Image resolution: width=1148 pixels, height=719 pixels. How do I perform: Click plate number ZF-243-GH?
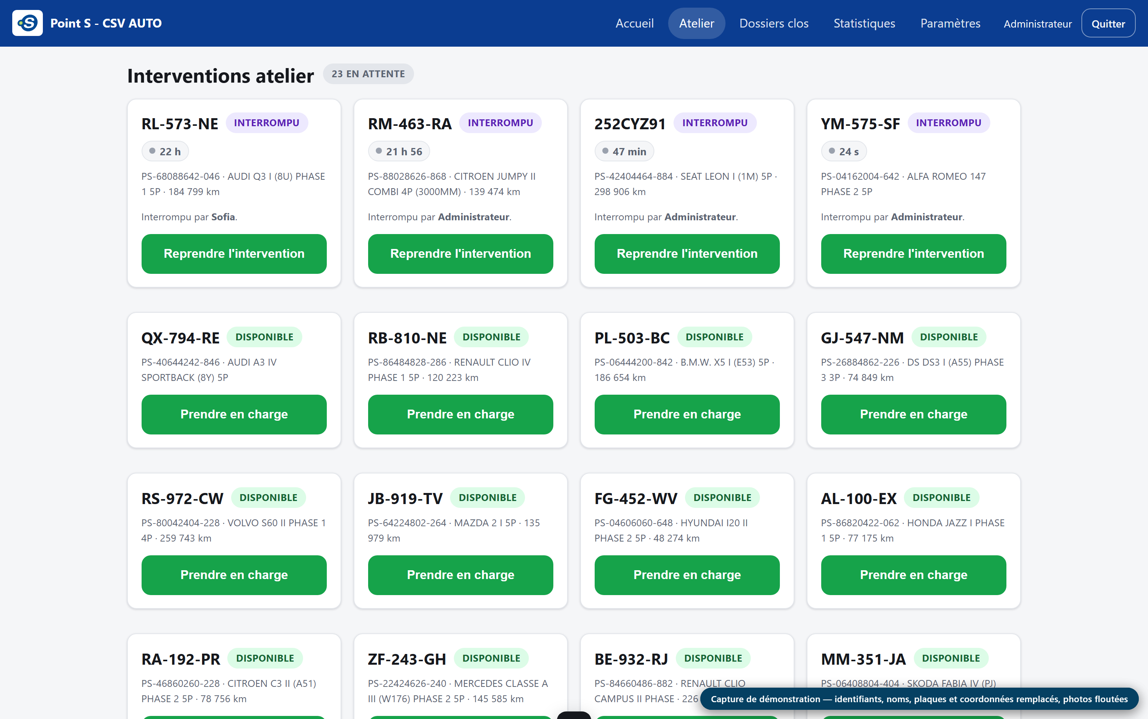coord(407,659)
